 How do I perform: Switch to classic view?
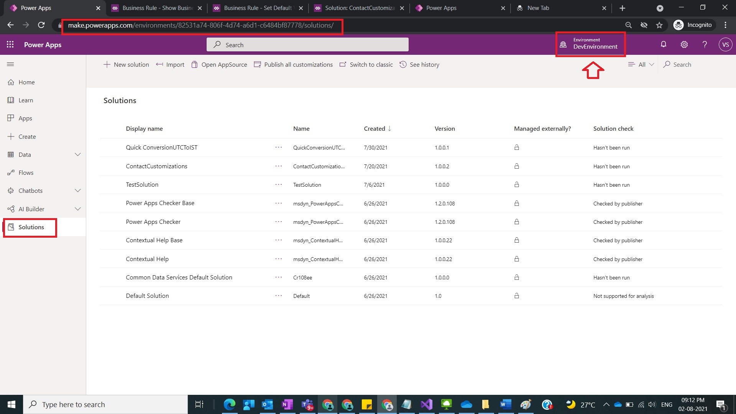[366, 64]
